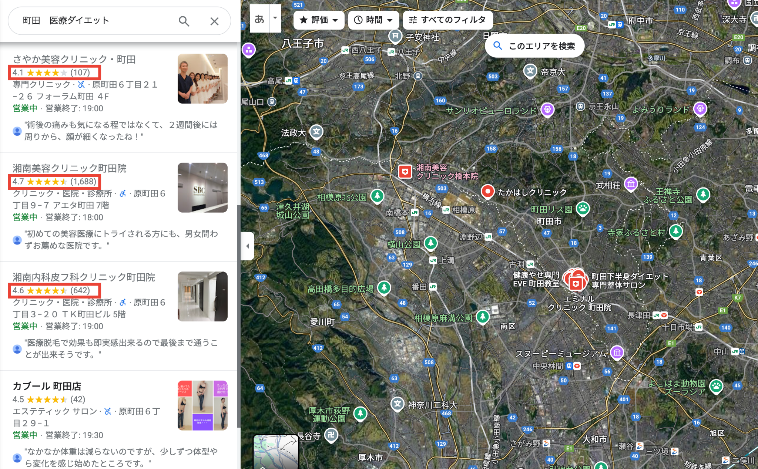The width and height of the screenshot is (758, 469).
Task: Open すべてのフィルタ all filters
Action: [x=448, y=20]
